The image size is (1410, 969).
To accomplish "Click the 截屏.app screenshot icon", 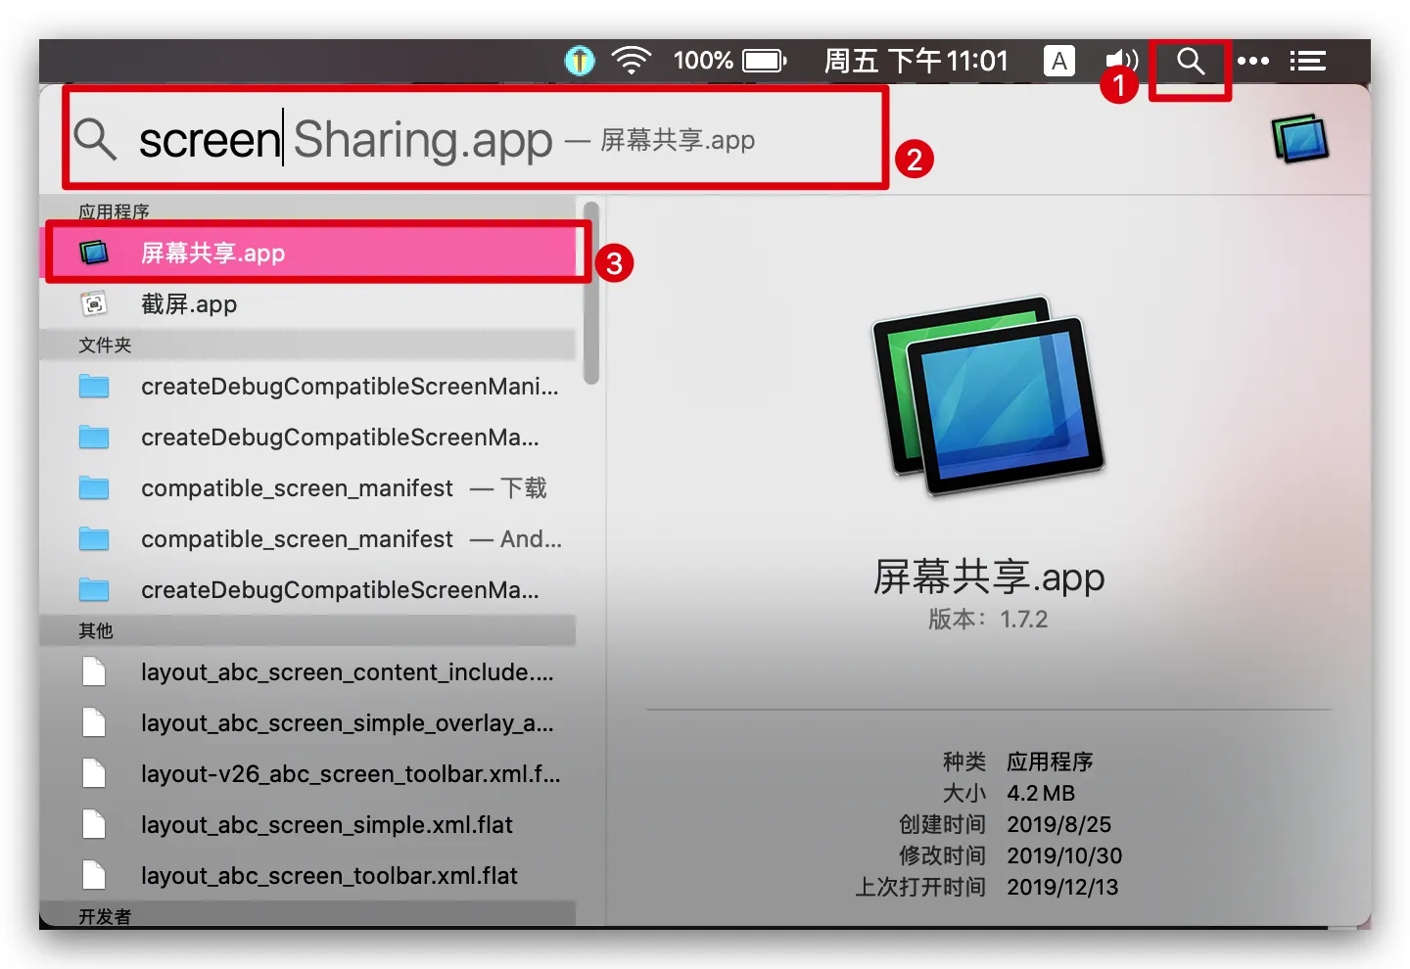I will 93,304.
